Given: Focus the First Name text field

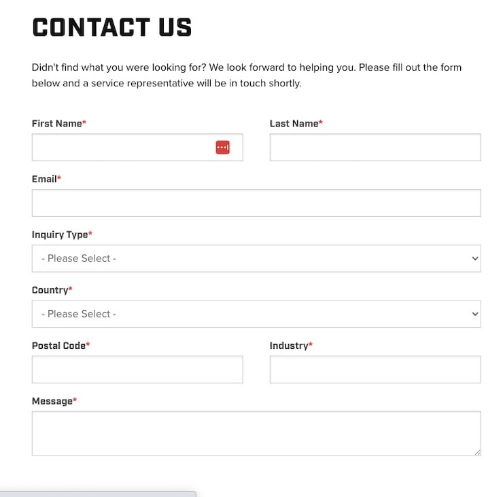Looking at the screenshot, I should (122, 148).
